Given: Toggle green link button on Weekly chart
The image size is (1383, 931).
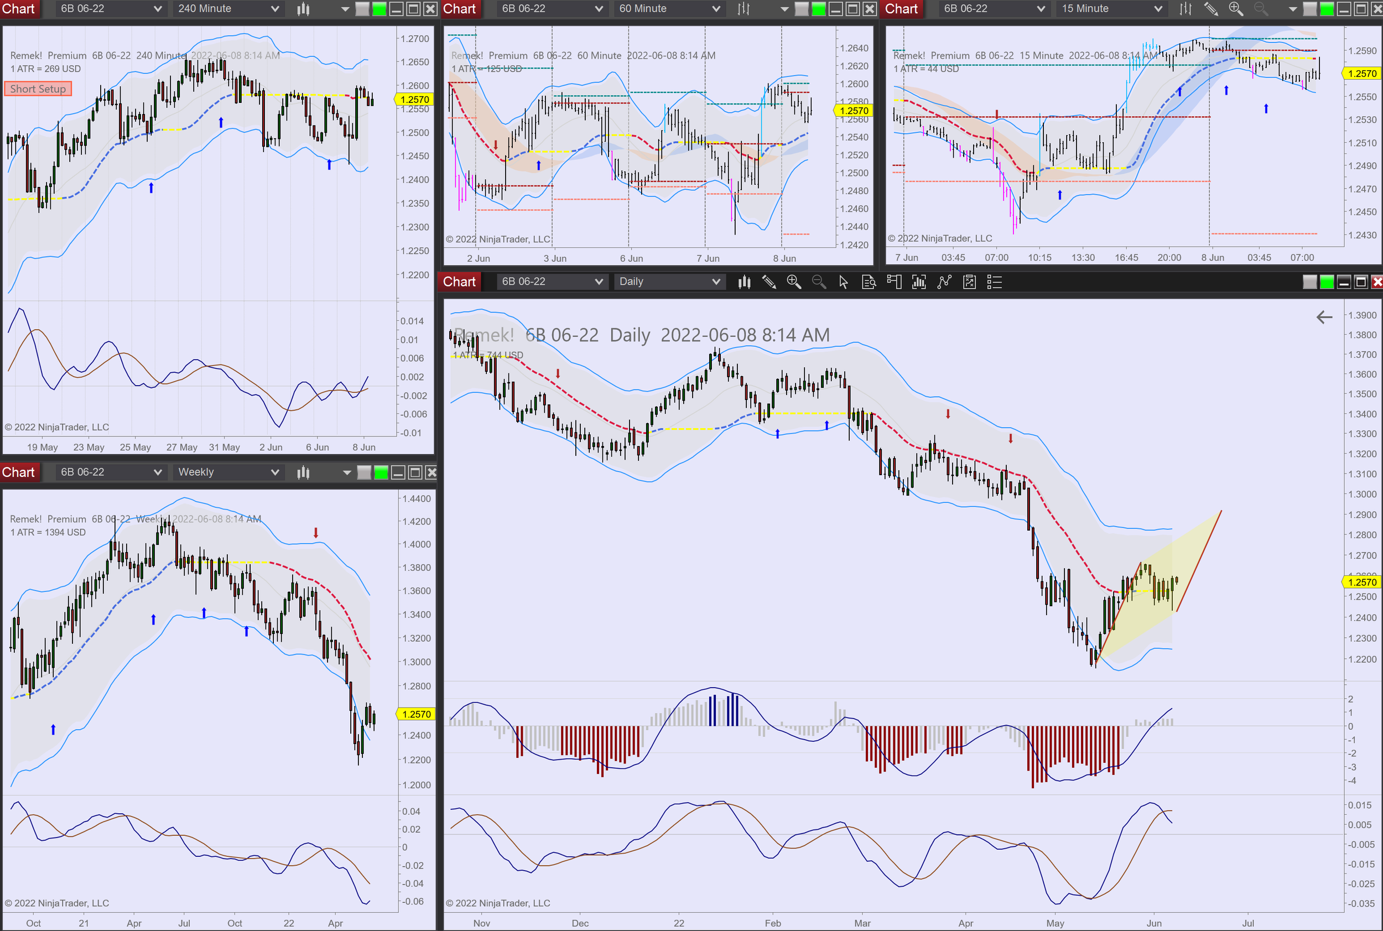Looking at the screenshot, I should [381, 472].
